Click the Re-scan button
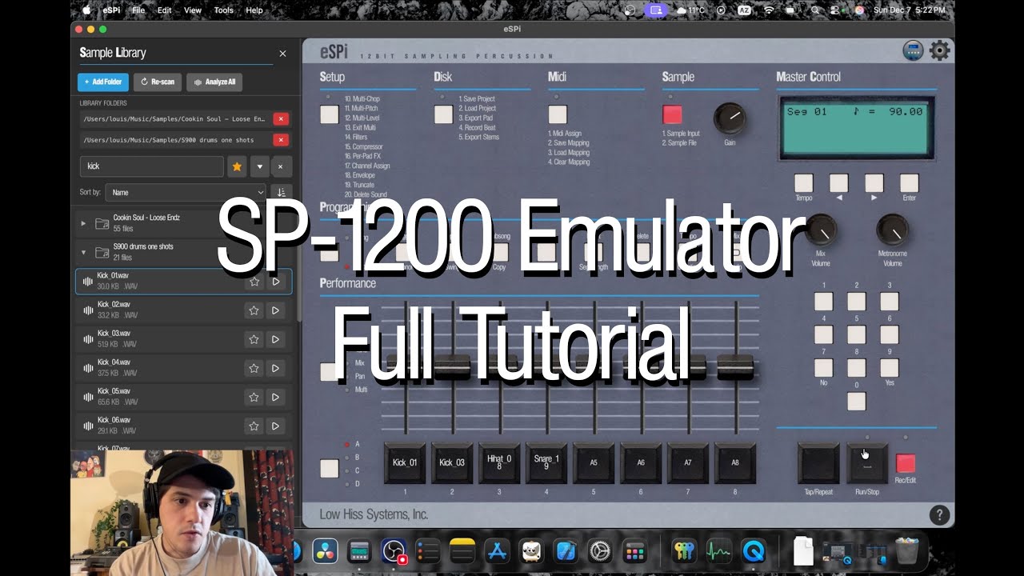The width and height of the screenshot is (1024, 576). (158, 82)
